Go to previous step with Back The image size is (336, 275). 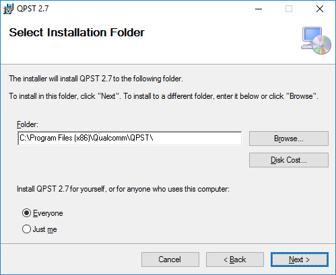235,260
